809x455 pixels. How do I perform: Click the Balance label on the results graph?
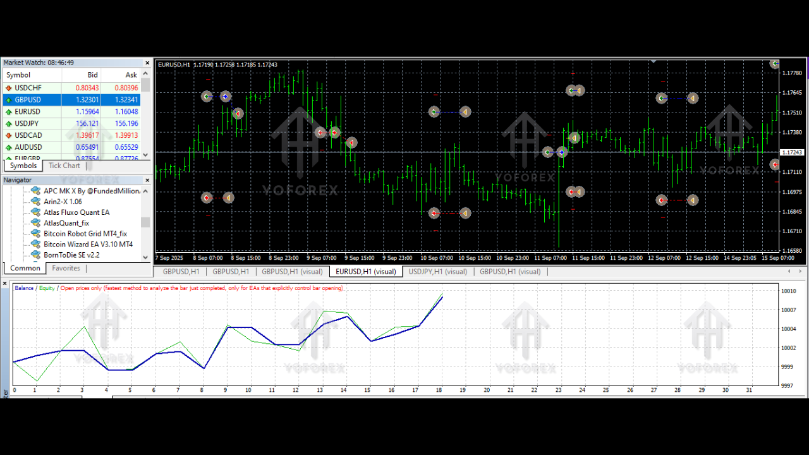(x=23, y=288)
